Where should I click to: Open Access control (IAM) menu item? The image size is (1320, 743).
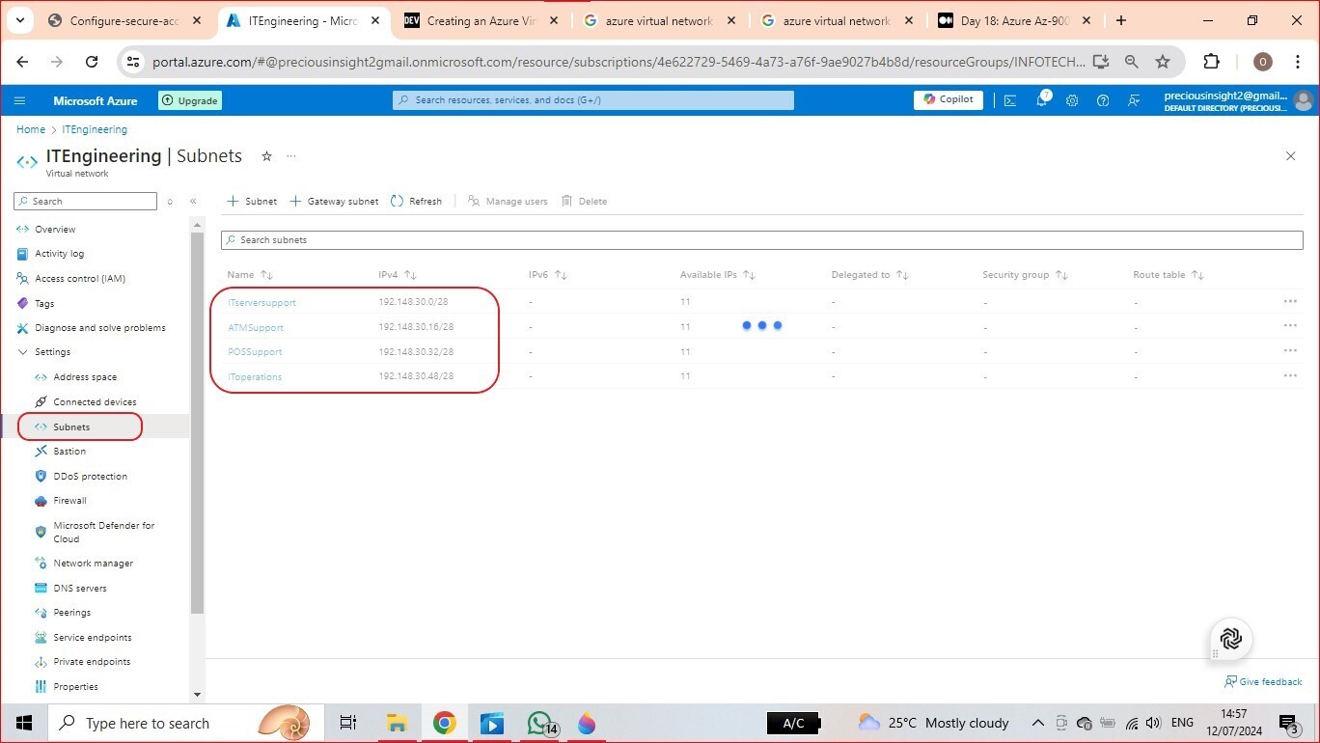(x=80, y=279)
